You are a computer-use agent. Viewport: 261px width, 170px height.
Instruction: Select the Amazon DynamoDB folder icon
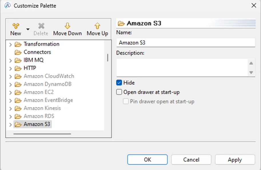point(18,84)
